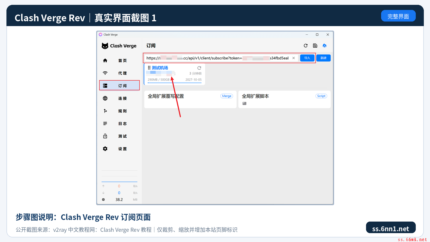This screenshot has width=430, height=242.
Task: Click the globe icon beside 连接
Action: point(105,98)
